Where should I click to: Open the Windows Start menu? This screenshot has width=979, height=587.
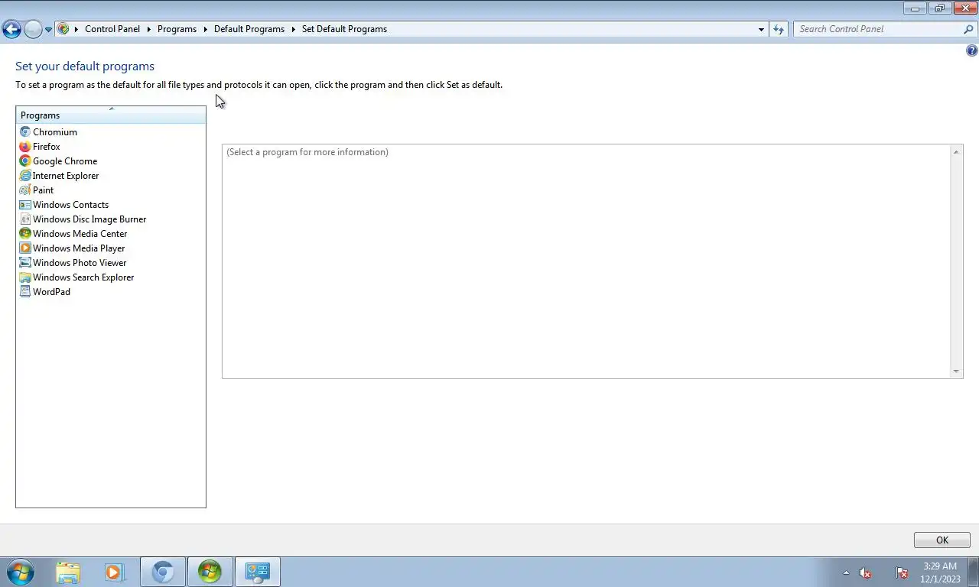click(20, 572)
